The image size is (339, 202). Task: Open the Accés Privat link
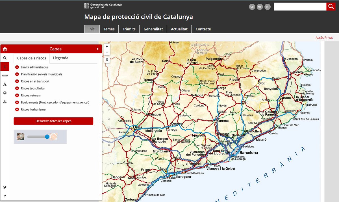(324, 37)
